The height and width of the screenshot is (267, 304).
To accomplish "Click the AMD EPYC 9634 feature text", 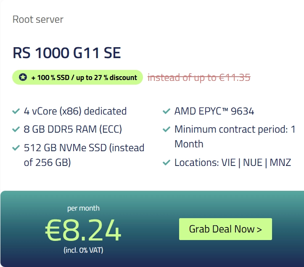I will click(214, 111).
